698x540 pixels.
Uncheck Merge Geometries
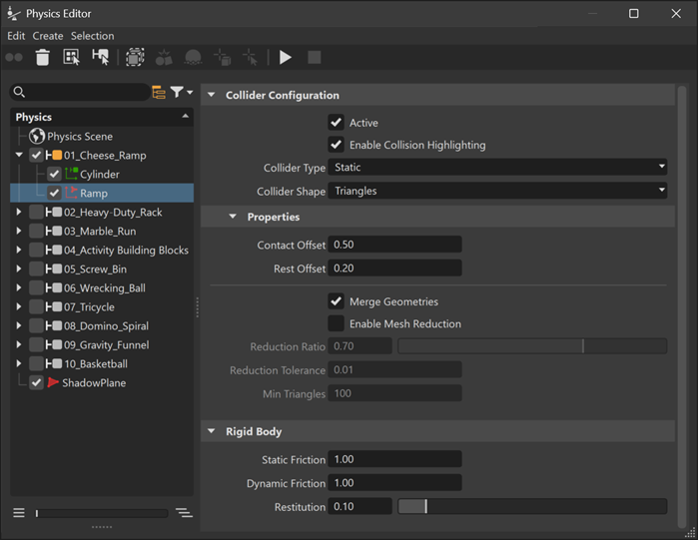tap(337, 301)
